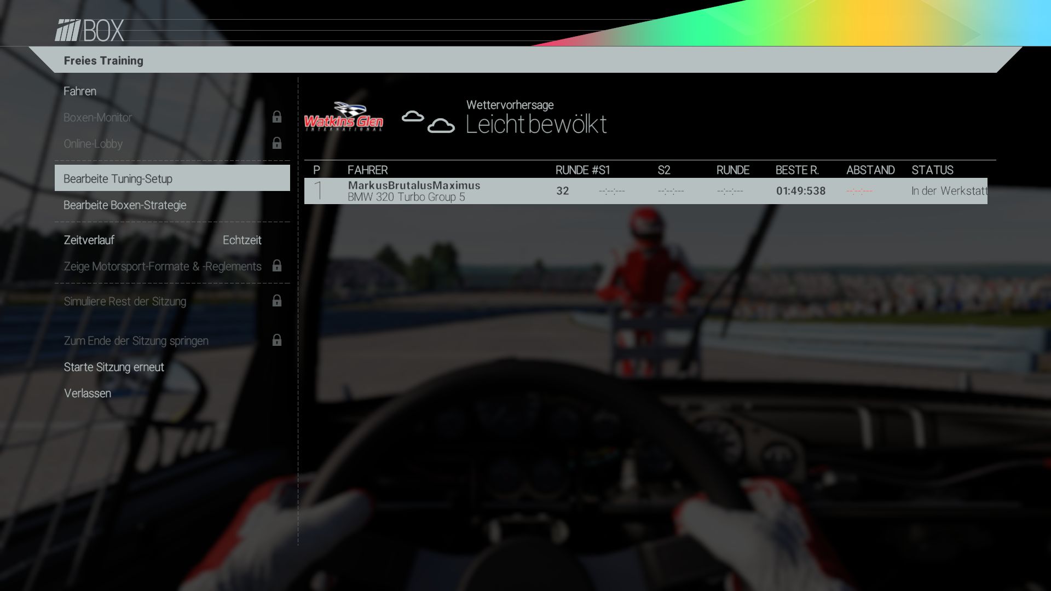Viewport: 1051px width, 591px height.
Task: Click the Wettervorhersage label
Action: (510, 105)
